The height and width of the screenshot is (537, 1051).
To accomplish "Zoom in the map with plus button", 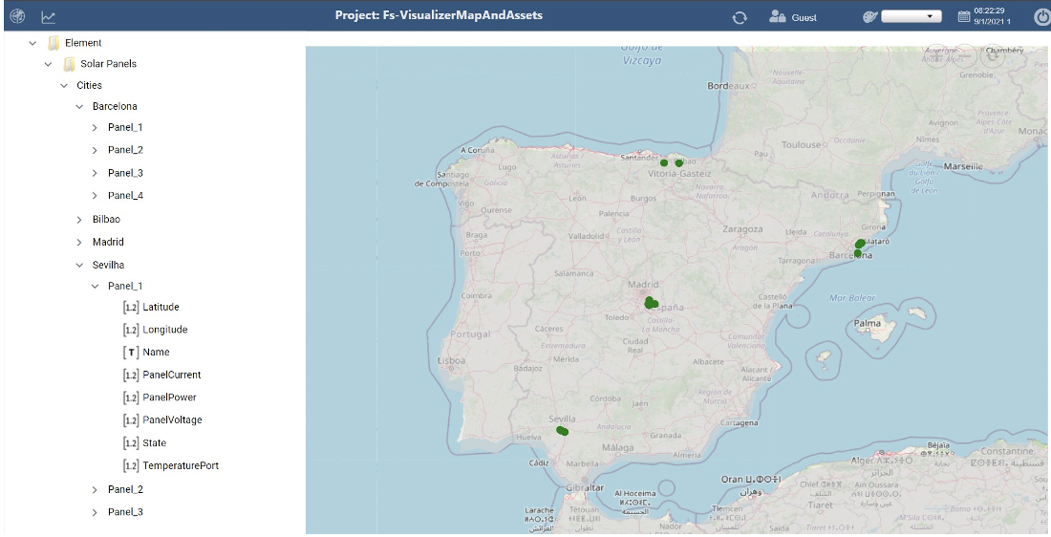I will coord(937,55).
